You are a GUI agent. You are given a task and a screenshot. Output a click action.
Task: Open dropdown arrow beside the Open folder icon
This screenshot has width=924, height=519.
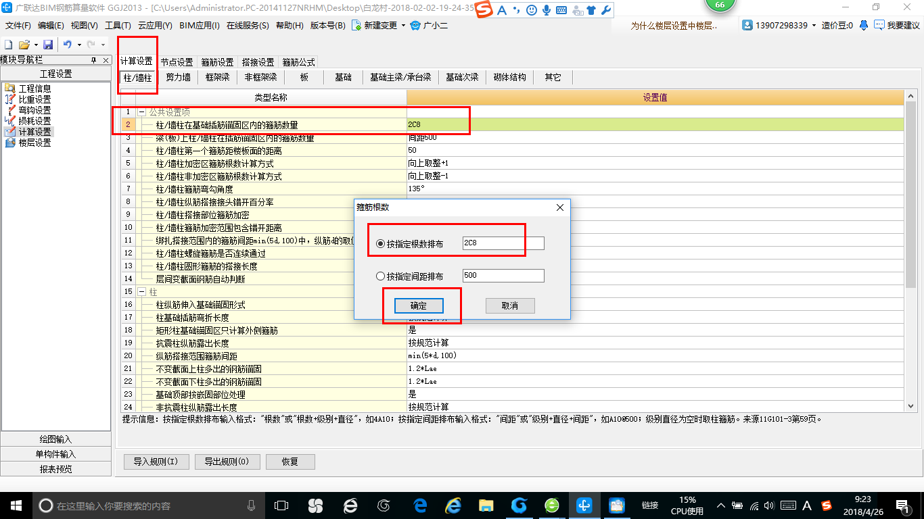tap(34, 45)
